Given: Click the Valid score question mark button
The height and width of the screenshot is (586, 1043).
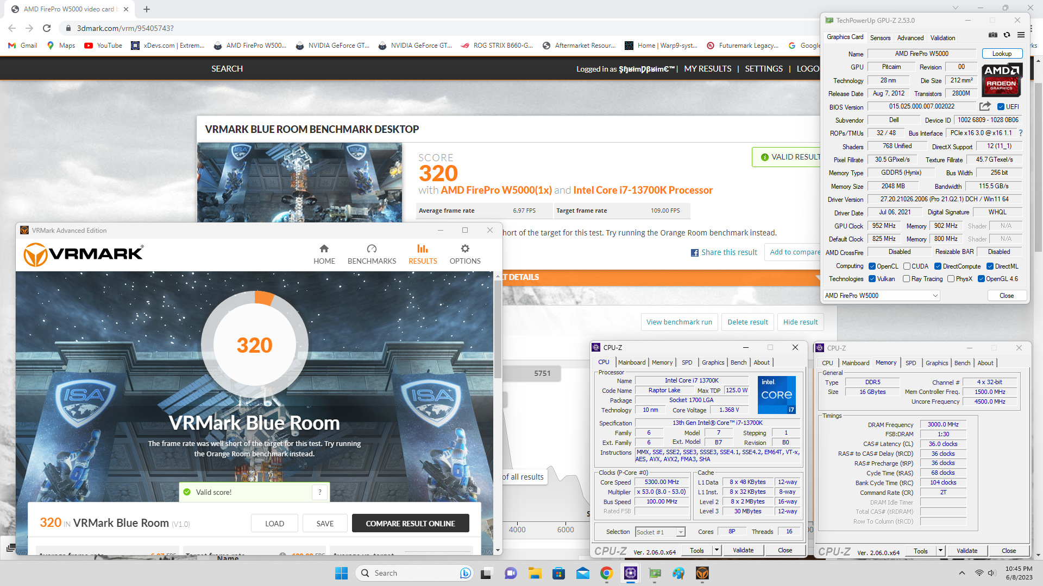Looking at the screenshot, I should click(x=320, y=492).
